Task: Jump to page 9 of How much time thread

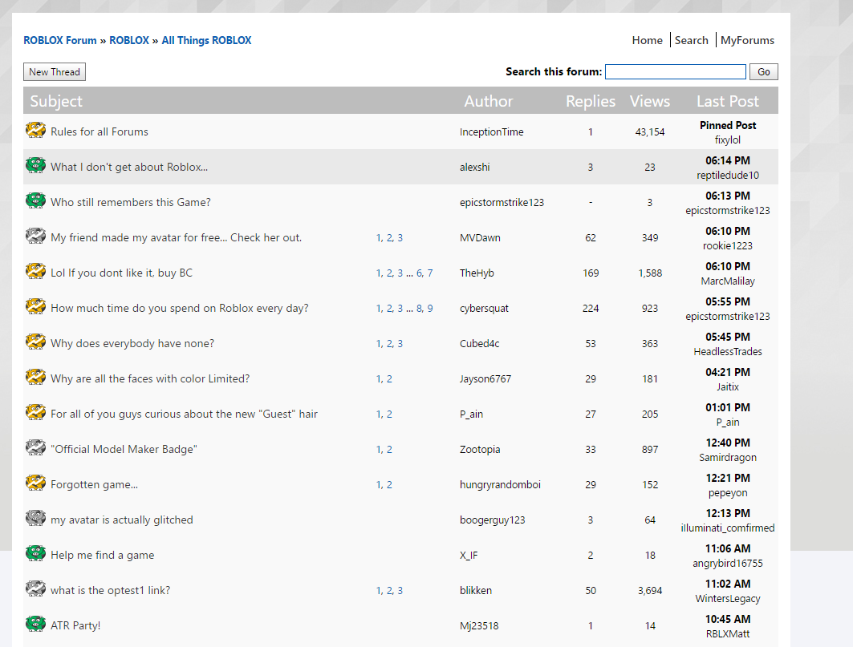Action: point(430,309)
